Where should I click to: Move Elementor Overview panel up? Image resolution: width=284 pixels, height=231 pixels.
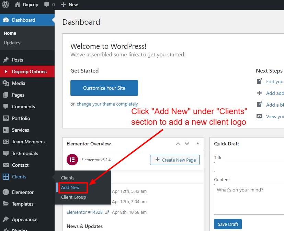[178, 144]
